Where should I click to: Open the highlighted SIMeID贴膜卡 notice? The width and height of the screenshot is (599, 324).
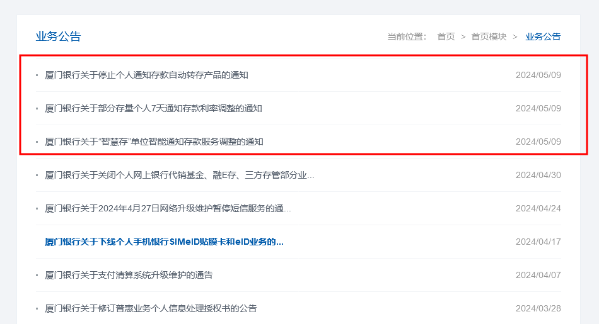[165, 242]
